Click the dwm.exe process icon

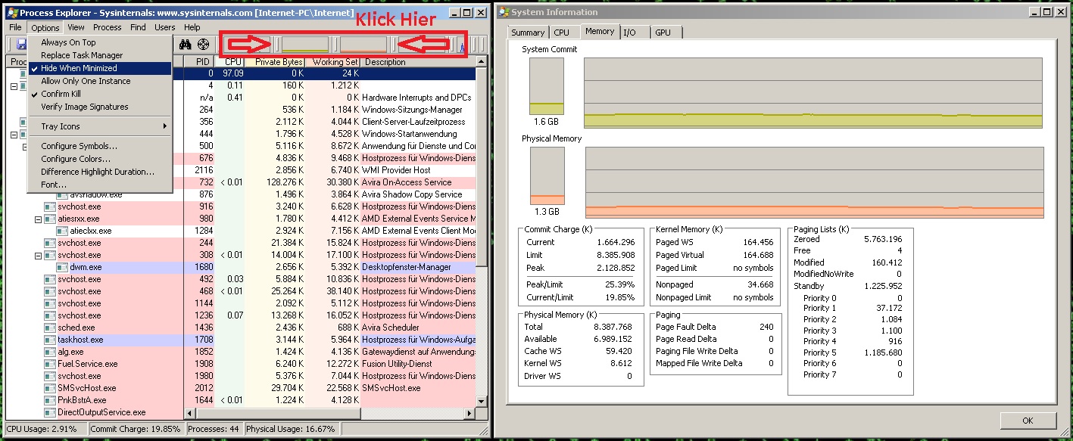[x=62, y=267]
